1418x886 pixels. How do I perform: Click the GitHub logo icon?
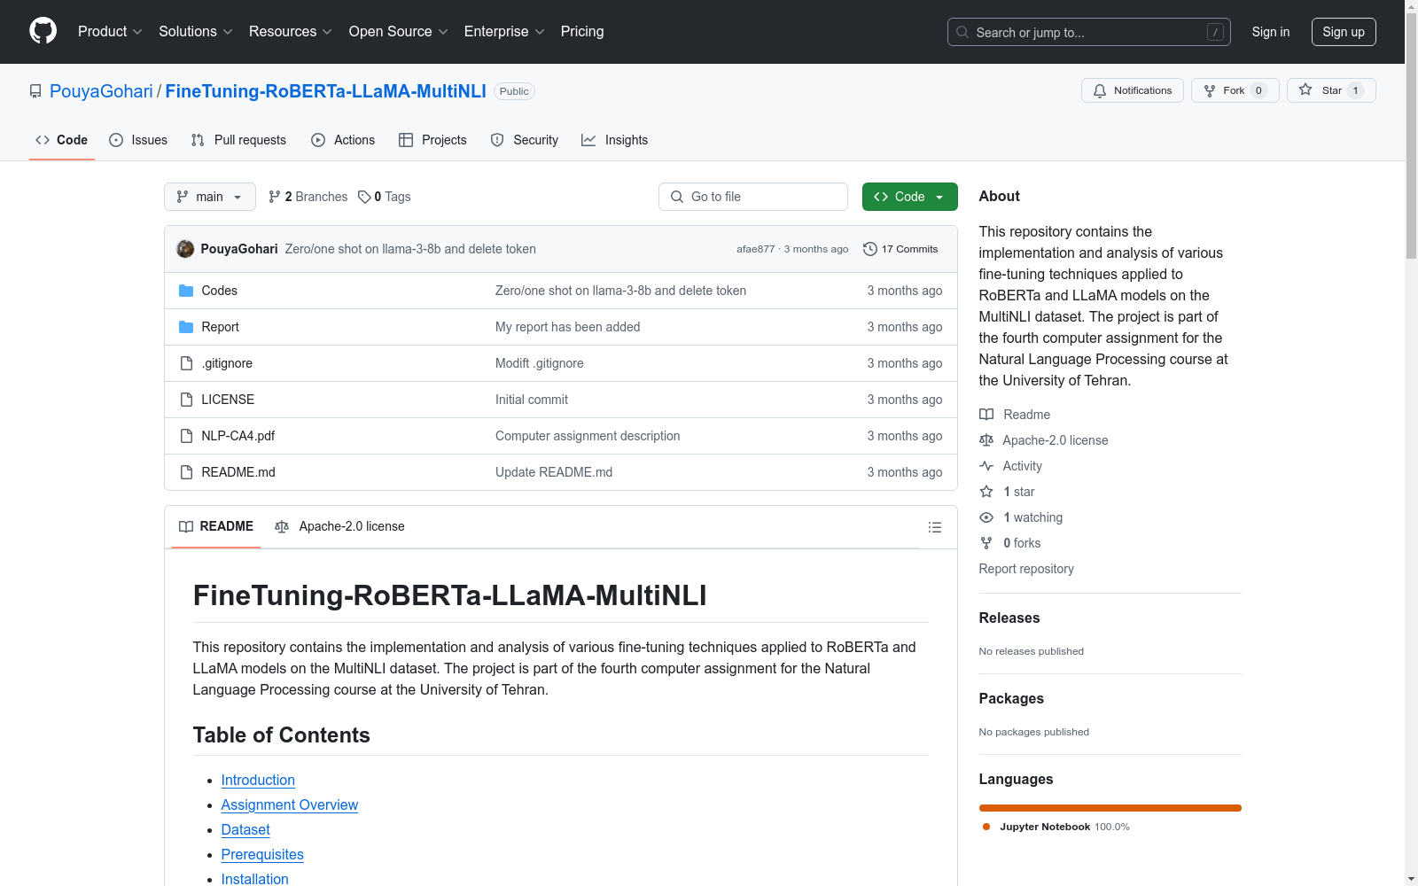(43, 31)
